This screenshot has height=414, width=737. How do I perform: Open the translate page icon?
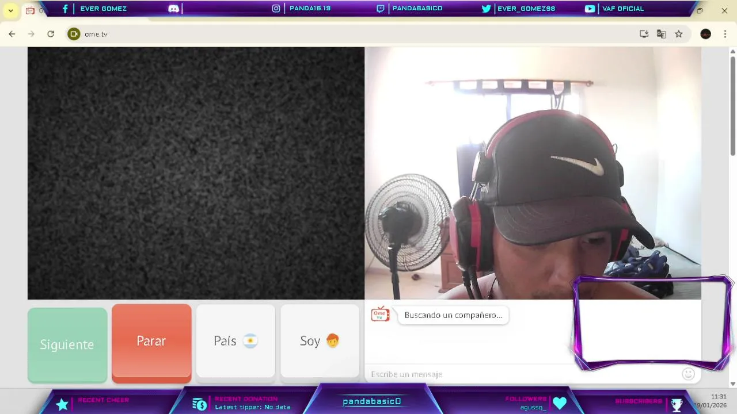(x=661, y=34)
